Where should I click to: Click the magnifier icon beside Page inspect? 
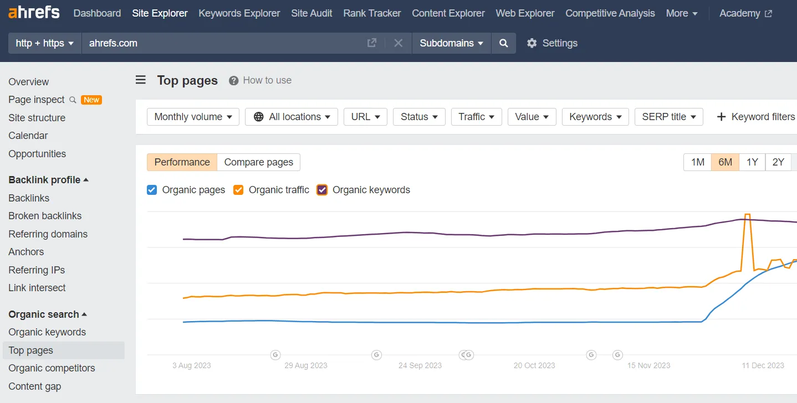[x=73, y=100]
